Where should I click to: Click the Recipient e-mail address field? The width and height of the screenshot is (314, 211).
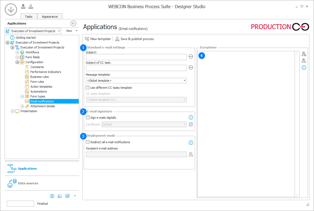click(136, 154)
